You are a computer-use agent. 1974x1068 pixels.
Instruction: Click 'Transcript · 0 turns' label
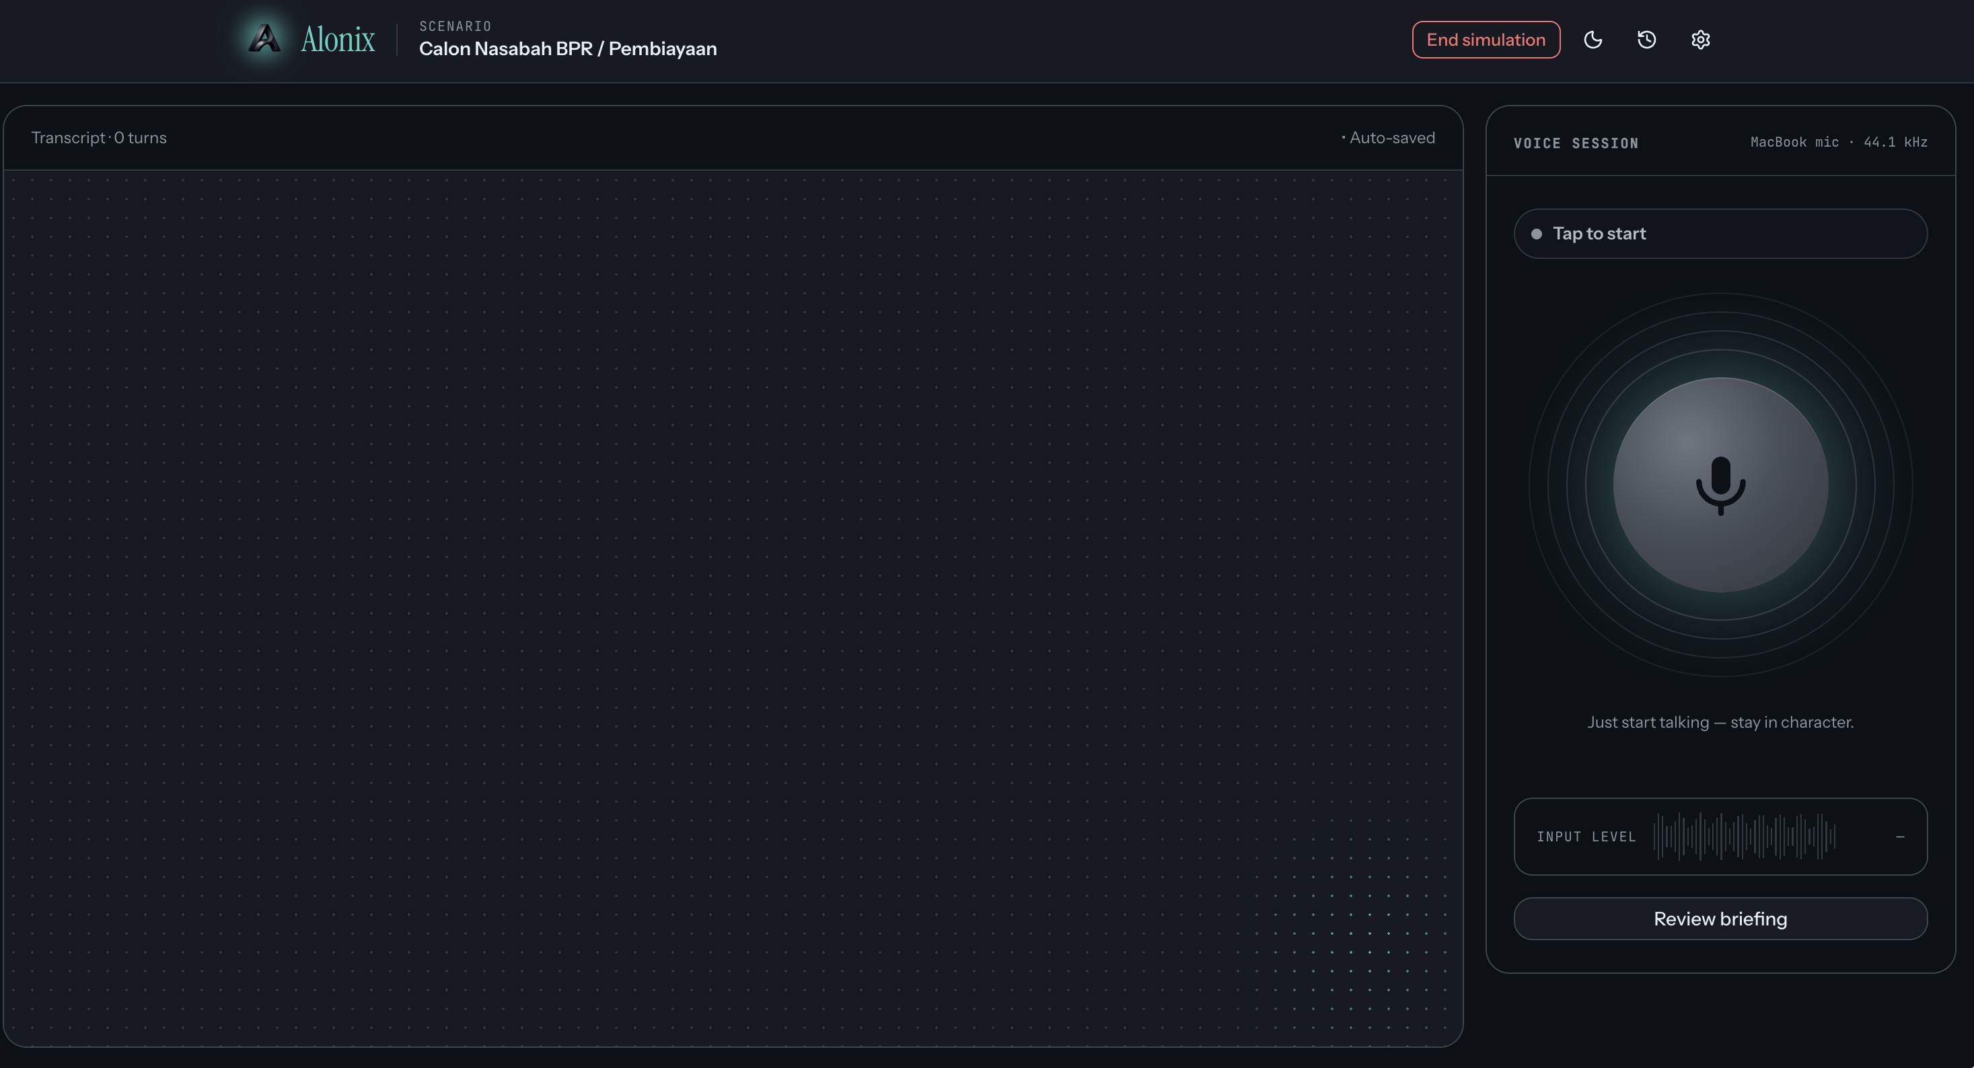click(99, 138)
